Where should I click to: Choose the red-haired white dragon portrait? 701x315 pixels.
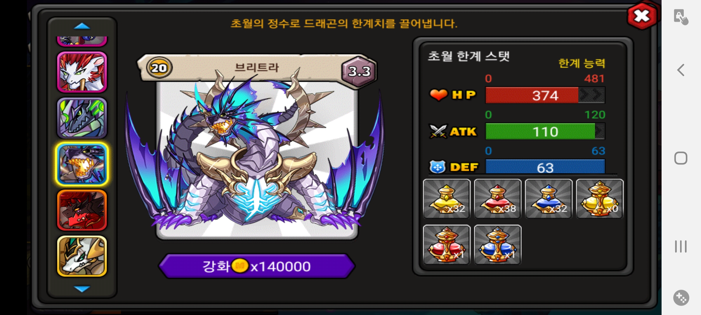(82, 72)
